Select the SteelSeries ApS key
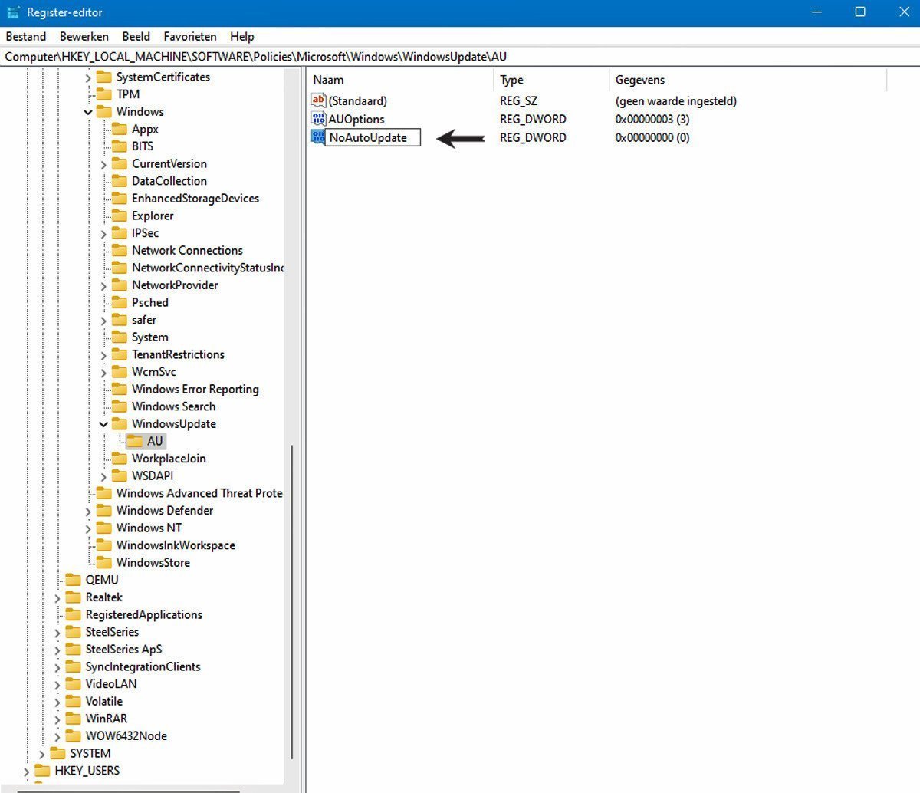This screenshot has width=920, height=793. tap(124, 649)
